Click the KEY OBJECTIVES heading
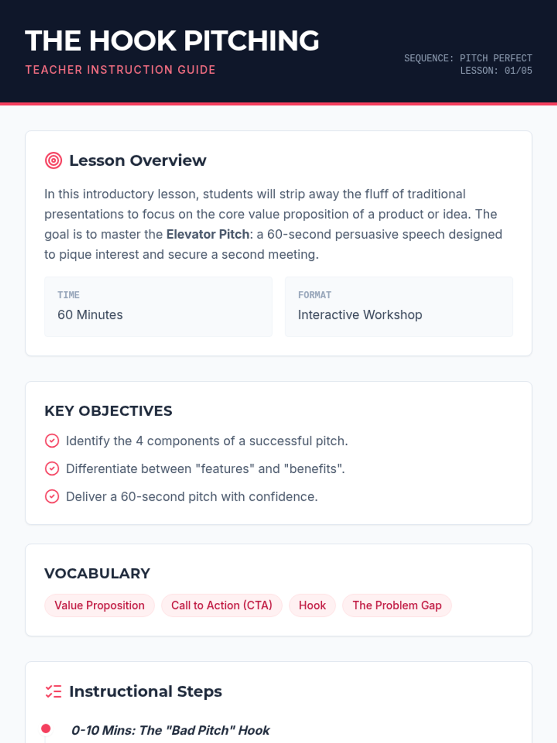Viewport: 557px width, 743px height. pos(108,411)
